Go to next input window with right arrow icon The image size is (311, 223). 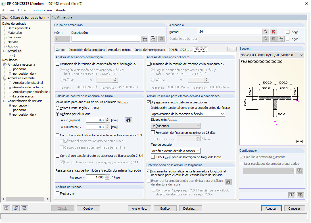click(24, 208)
